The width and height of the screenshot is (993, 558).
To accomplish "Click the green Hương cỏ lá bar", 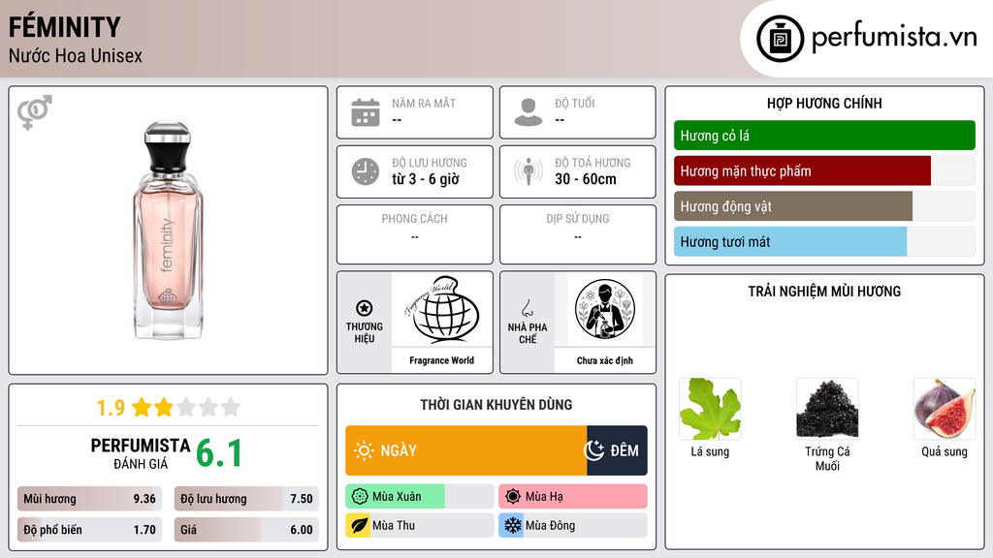I will pyautogui.click(x=824, y=136).
